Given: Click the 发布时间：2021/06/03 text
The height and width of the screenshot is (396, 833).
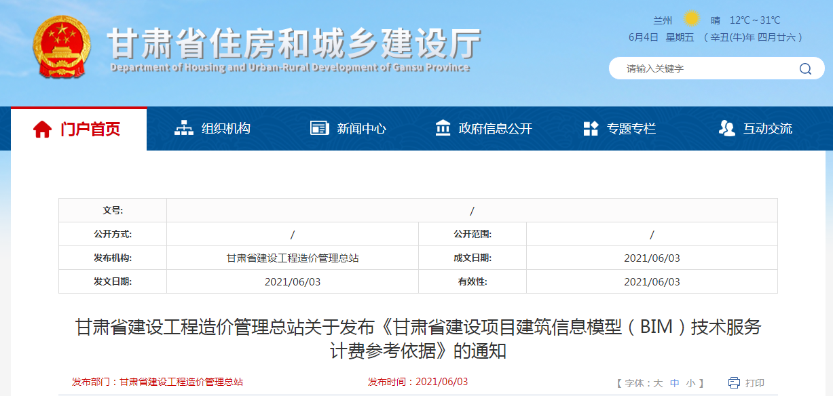Looking at the screenshot, I should (x=418, y=382).
